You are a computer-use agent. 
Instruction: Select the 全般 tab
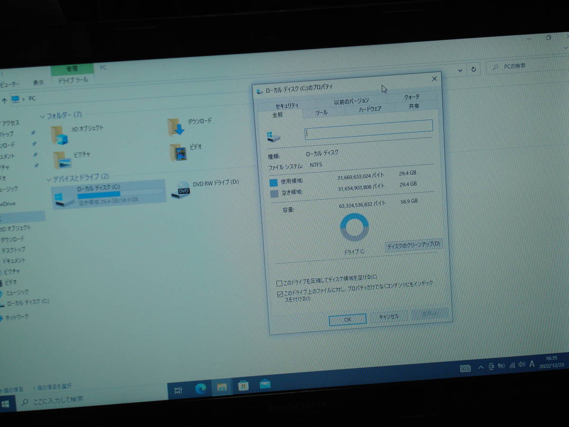(278, 115)
